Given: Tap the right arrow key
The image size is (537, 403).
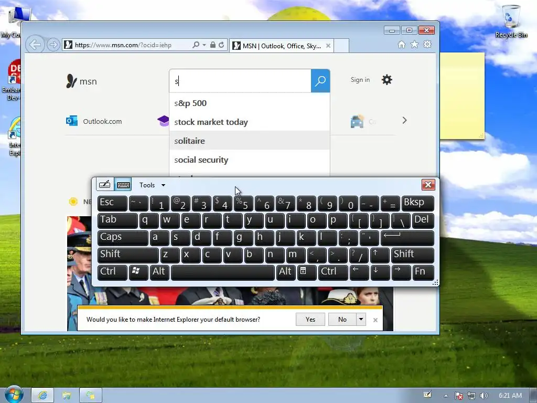Looking at the screenshot, I should click(401, 272).
